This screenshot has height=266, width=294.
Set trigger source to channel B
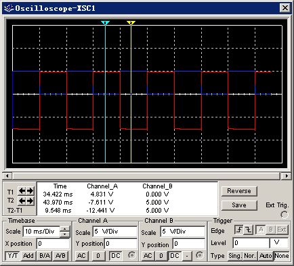(x=271, y=230)
